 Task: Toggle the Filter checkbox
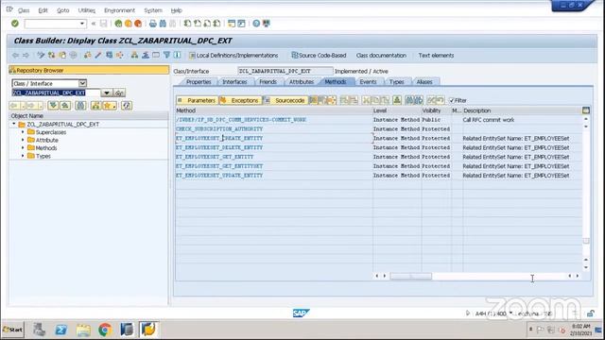tap(452, 101)
